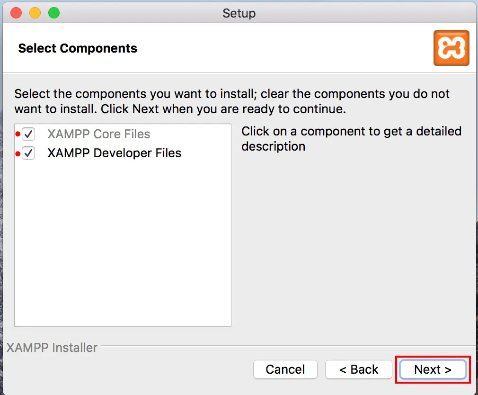Click the instruction text about selecting components
Image resolution: width=478 pixels, height=395 pixels.
point(232,101)
